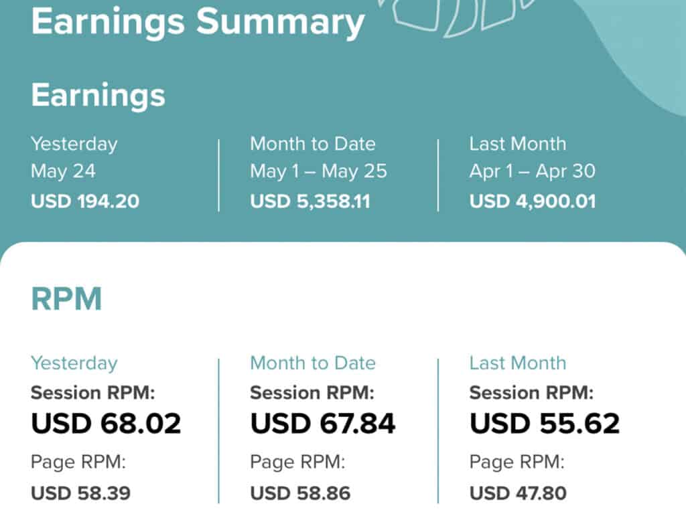This screenshot has width=686, height=522.
Task: Open Last Month RPM column label
Action: [x=518, y=363]
